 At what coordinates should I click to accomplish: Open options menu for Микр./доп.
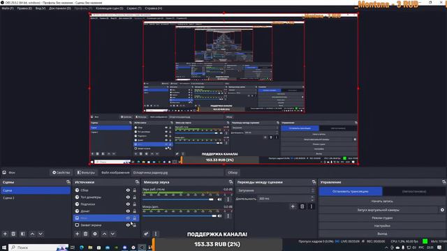[228, 215]
